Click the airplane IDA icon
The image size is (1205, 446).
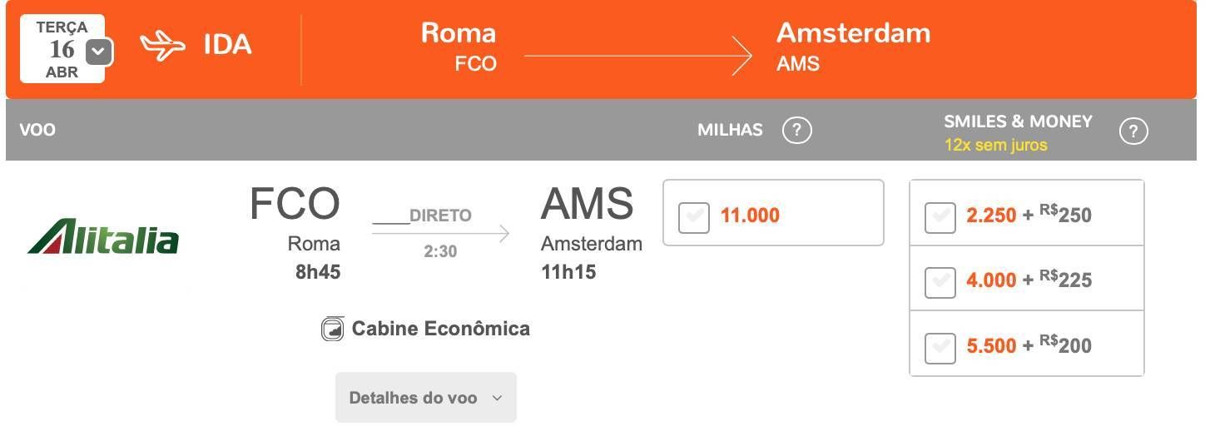[x=162, y=45]
